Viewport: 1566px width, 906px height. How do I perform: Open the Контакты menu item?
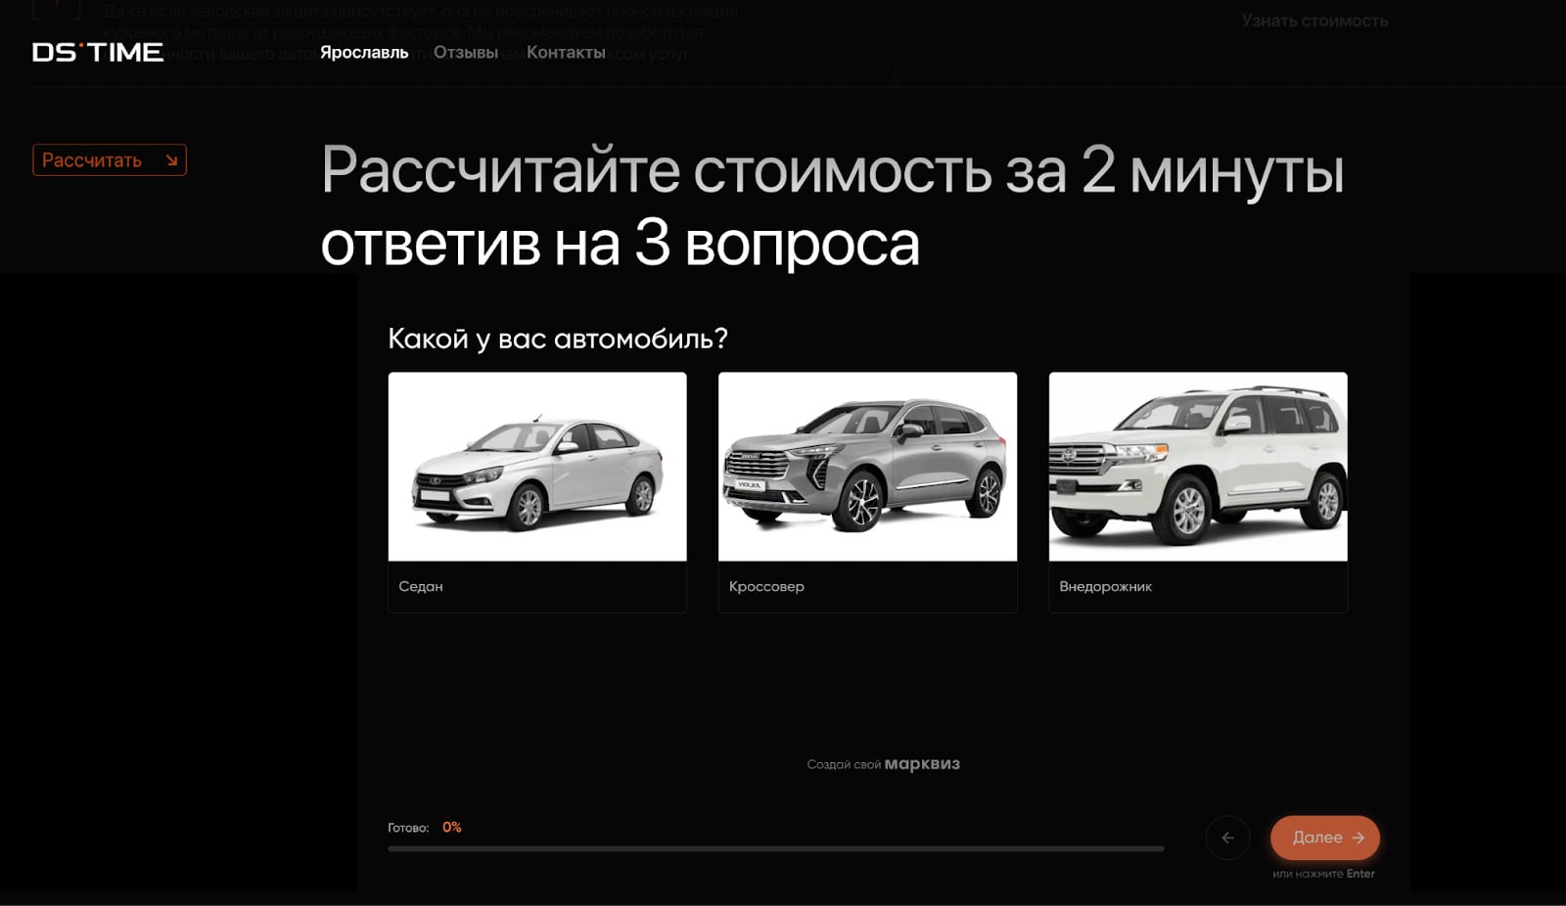coord(566,53)
